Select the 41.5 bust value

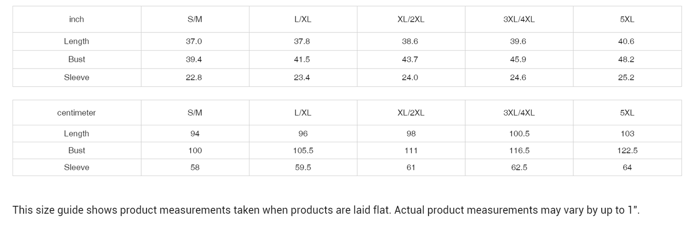coord(302,59)
